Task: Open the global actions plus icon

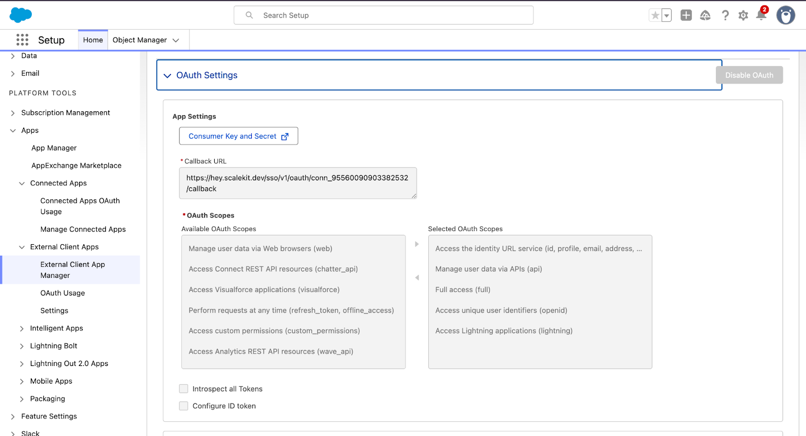Action: [686, 16]
